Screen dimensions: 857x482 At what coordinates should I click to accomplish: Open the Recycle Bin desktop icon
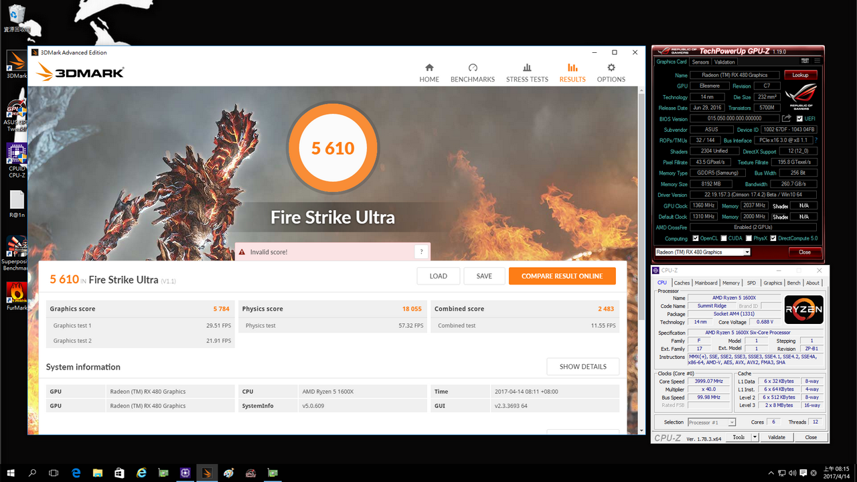tap(16, 18)
